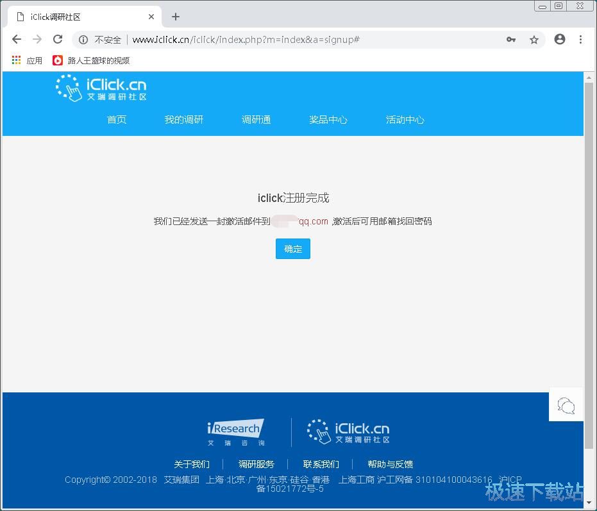The image size is (597, 511).
Task: Click the 艾瑞集团 footer text
Action: point(181,480)
